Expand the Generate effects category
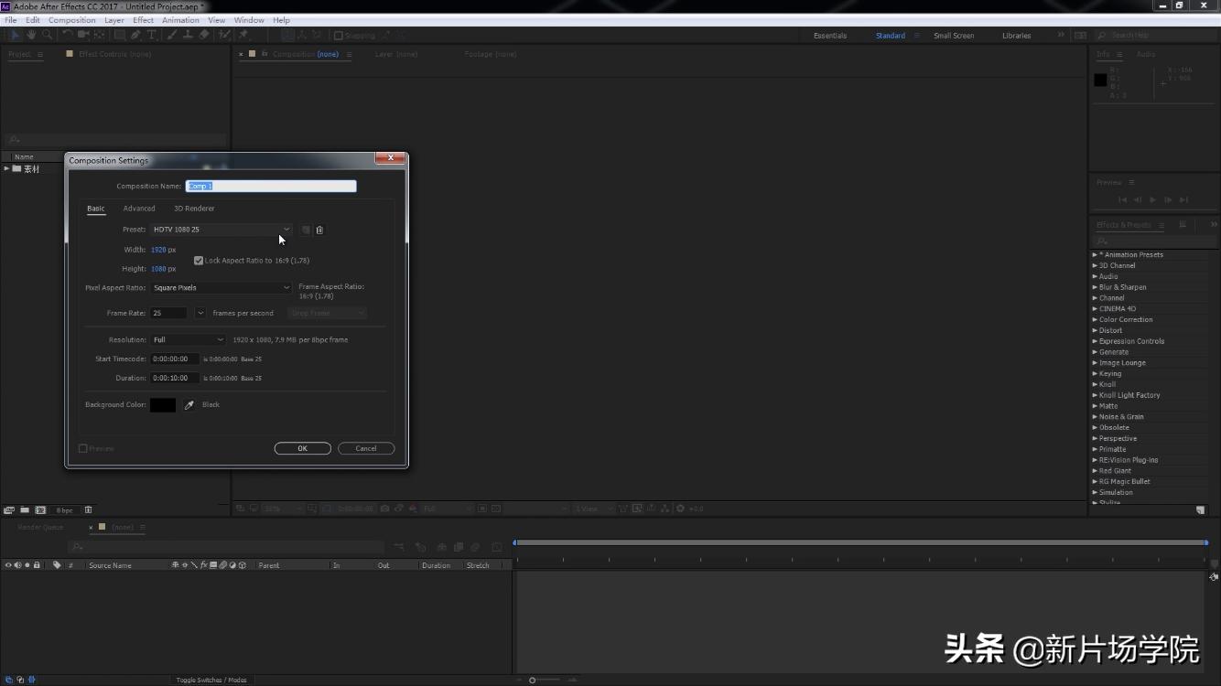The image size is (1221, 686). click(1095, 352)
